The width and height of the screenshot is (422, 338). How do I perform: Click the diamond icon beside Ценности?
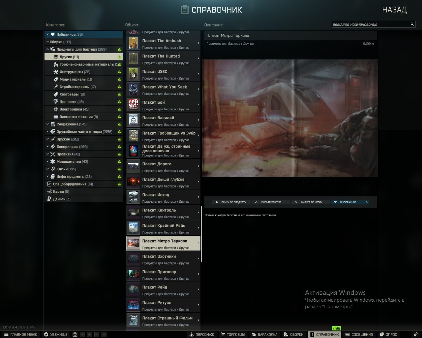pos(56,102)
